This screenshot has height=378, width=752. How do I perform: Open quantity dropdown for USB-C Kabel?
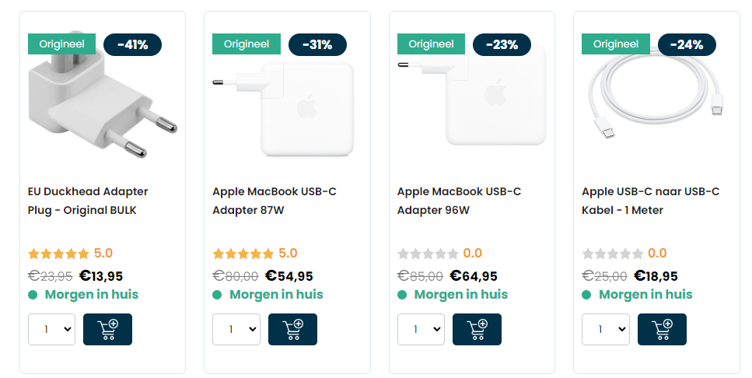(606, 329)
